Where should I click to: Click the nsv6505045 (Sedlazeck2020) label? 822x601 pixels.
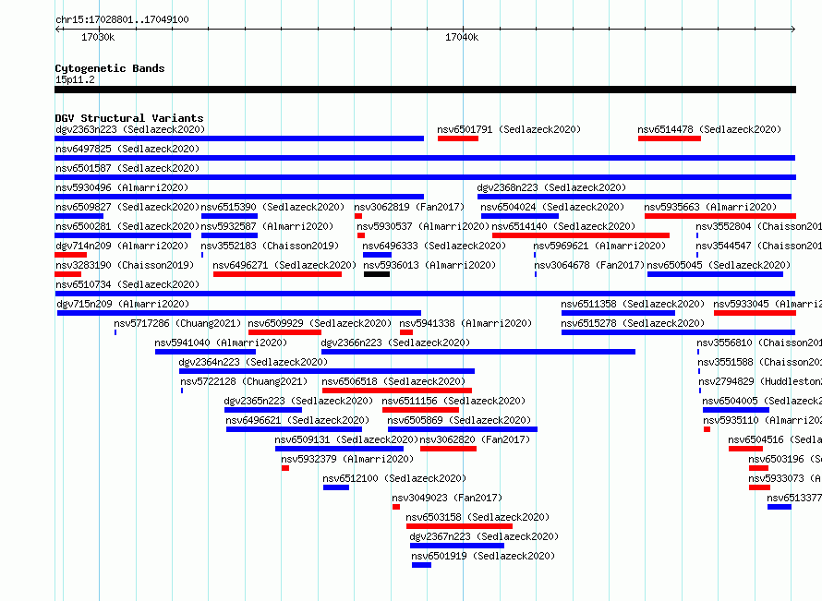(719, 265)
